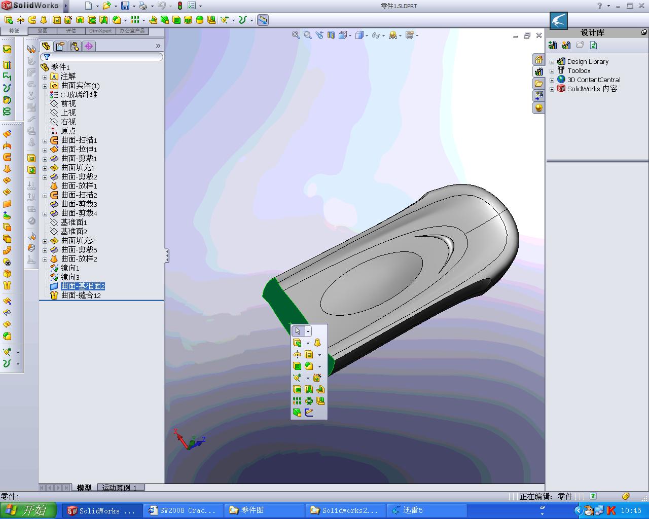
Task: Select the 评估 command tab
Action: click(70, 31)
